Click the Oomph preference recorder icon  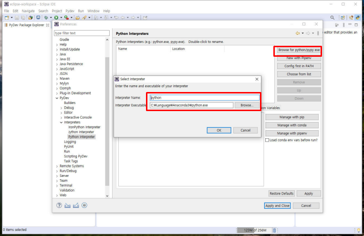pyautogui.click(x=84, y=205)
